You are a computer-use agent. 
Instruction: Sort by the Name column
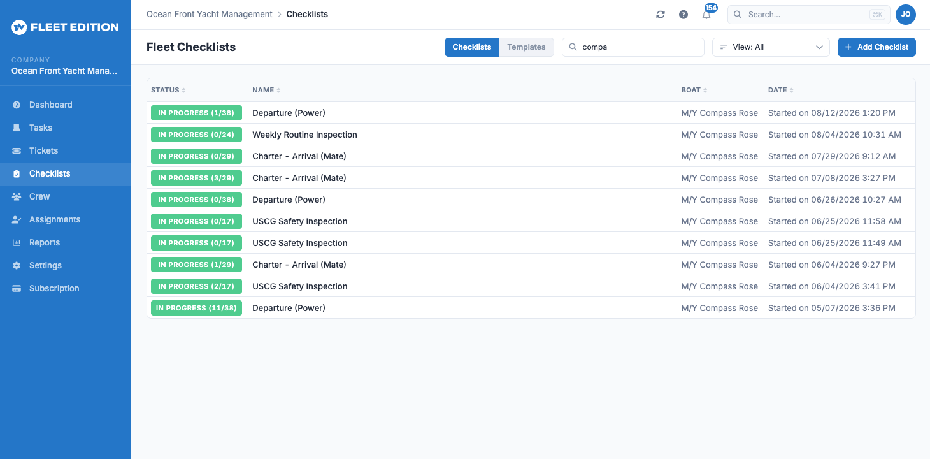pyautogui.click(x=266, y=90)
